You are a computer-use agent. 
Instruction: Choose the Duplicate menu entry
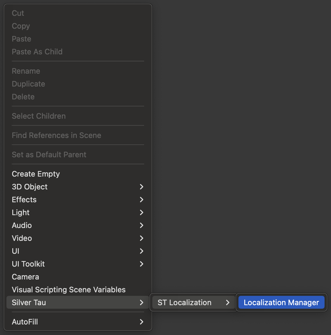[x=28, y=84]
